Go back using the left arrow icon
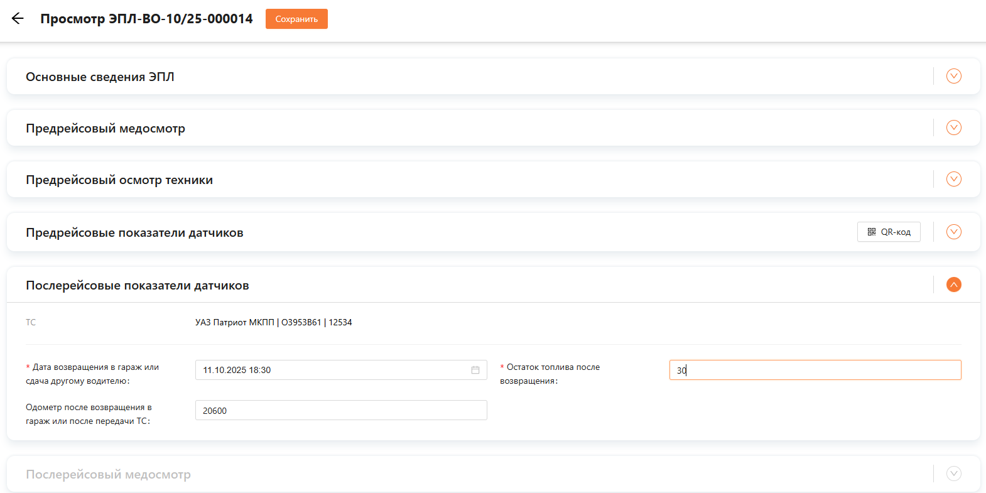 coord(18,19)
